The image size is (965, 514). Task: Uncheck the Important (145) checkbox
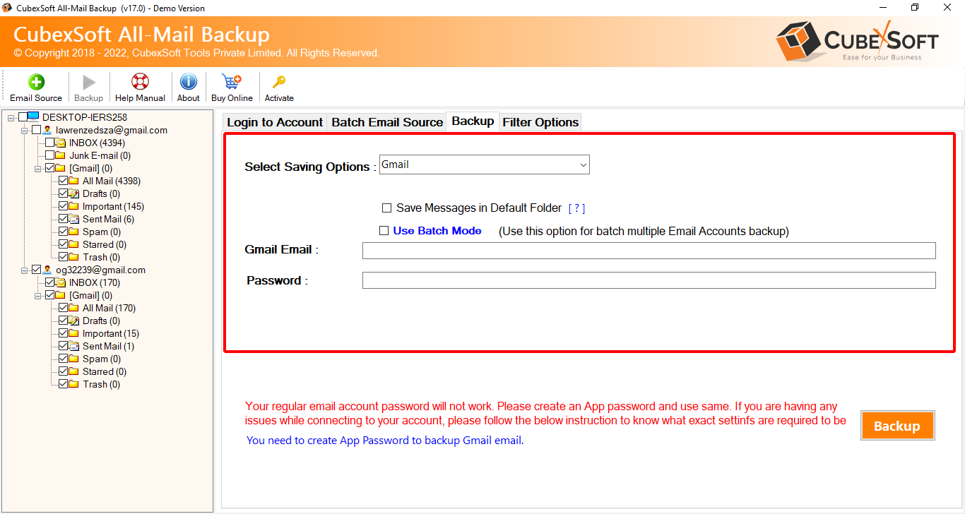(x=64, y=206)
